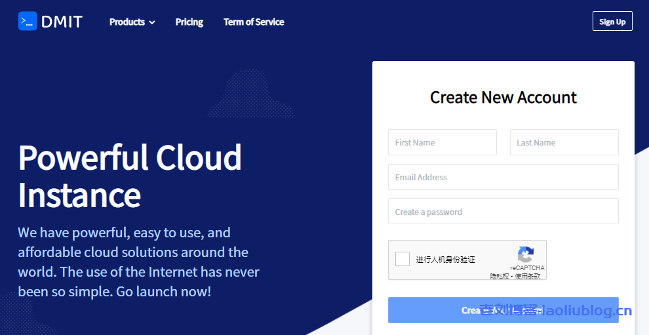Open the reCAPTCHA 使用条款 terms link
This screenshot has height=335, width=649.
[528, 276]
